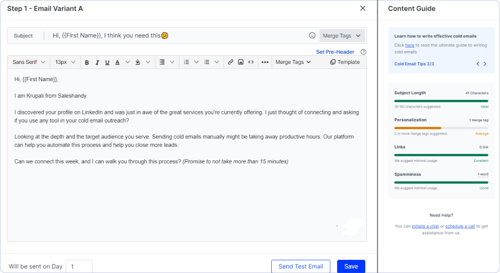The width and height of the screenshot is (500, 273).
Task: Go to previous cold email tip arrow
Action: click(x=478, y=64)
